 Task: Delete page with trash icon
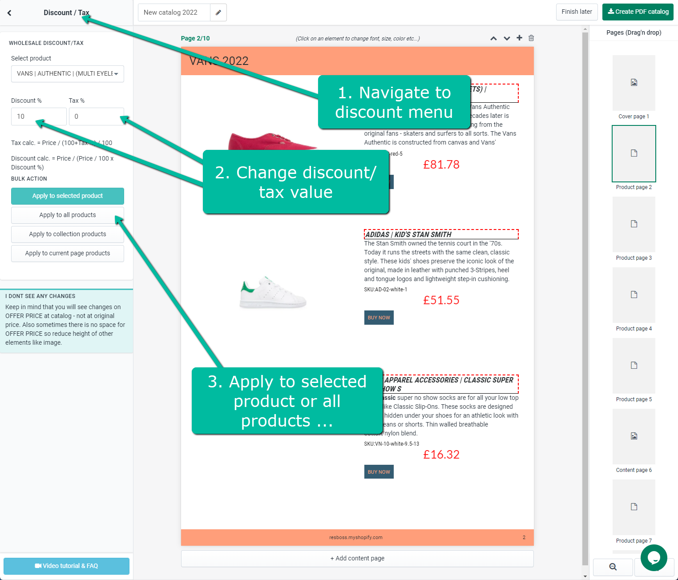tap(531, 38)
